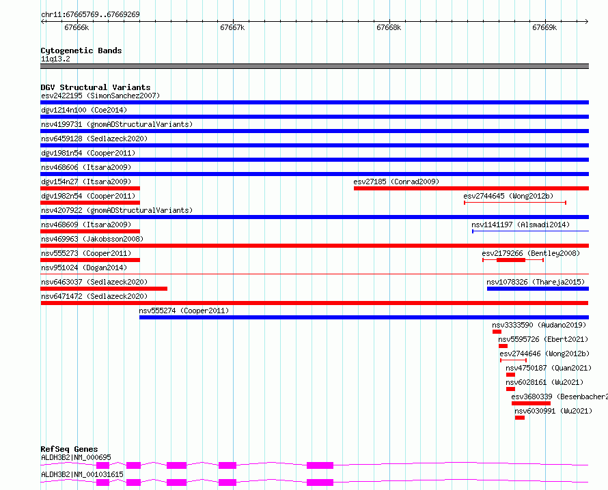Screen dimensions: 608x490
Task: Open esv2422195 (SimonSanchez2007) variant label
Action: coord(100,96)
